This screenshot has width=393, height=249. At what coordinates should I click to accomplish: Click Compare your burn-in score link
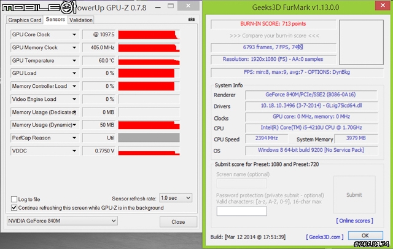[274, 36]
